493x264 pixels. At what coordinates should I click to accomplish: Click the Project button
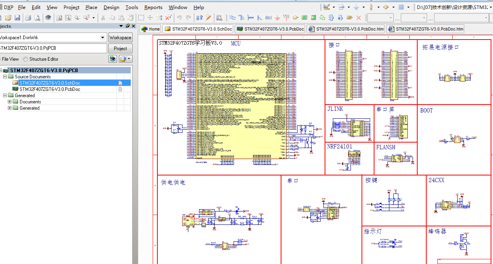(120, 49)
